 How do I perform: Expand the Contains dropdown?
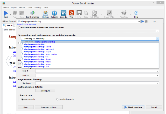point(157,83)
